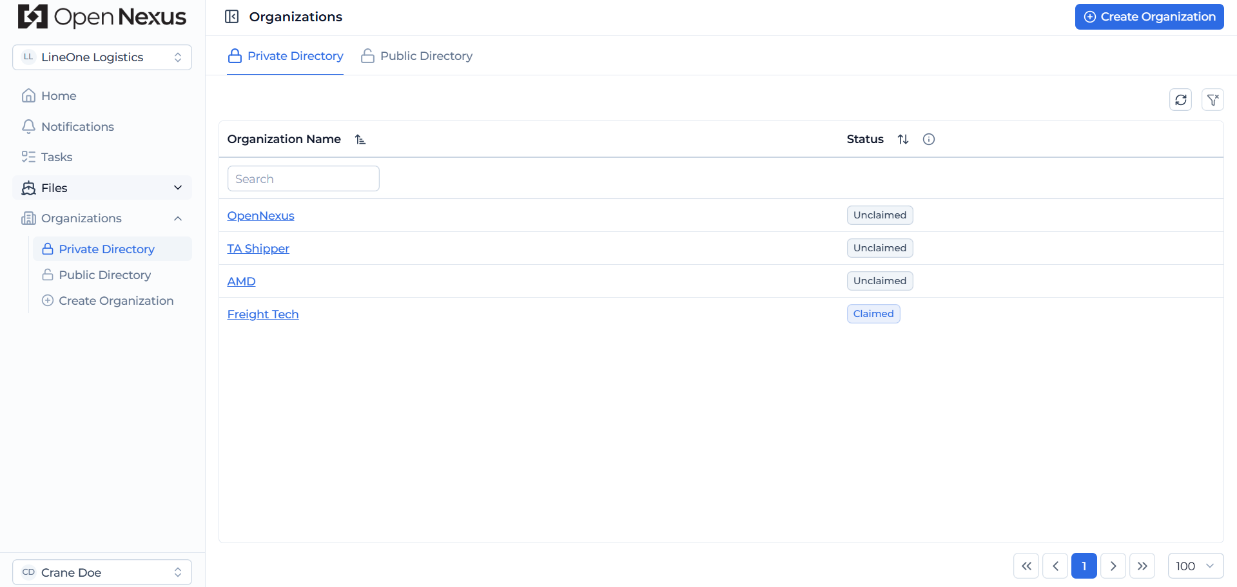
Task: Select Public Directory in sidebar
Action: pyautogui.click(x=112, y=275)
